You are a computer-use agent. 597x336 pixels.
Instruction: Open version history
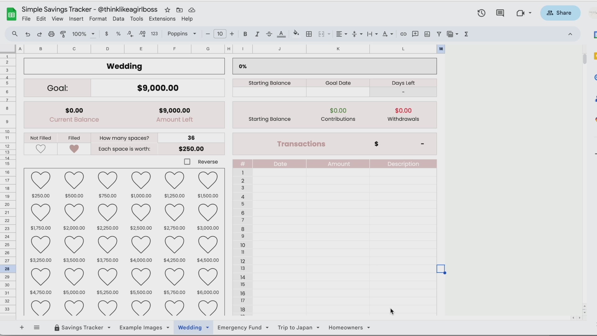pos(481,13)
